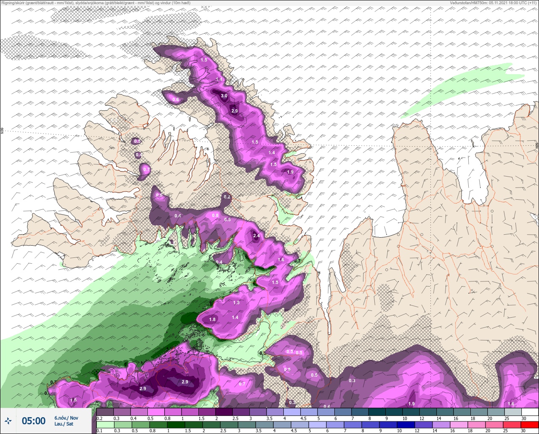
Task: Click the bright pink 0.5 swatch in snow legend
Action: click(156, 412)
